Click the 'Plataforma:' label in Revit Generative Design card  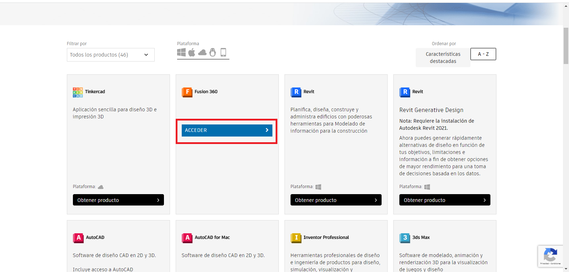click(x=411, y=187)
